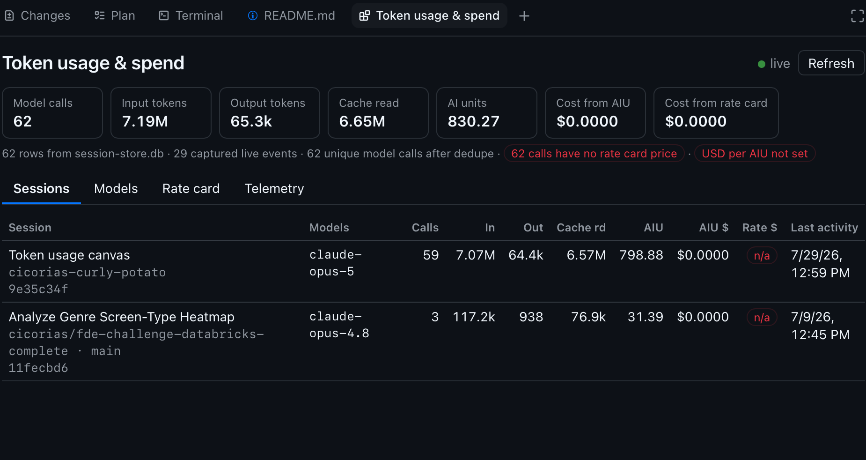Screen dimensions: 866x460
Task: Click the Out column header
Action: pos(533,228)
